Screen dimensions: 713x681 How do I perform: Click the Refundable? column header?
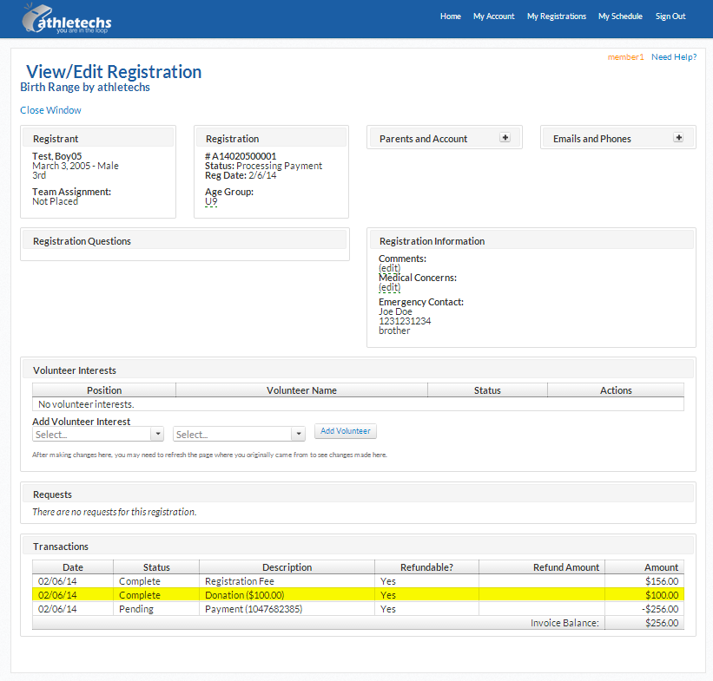click(x=426, y=567)
